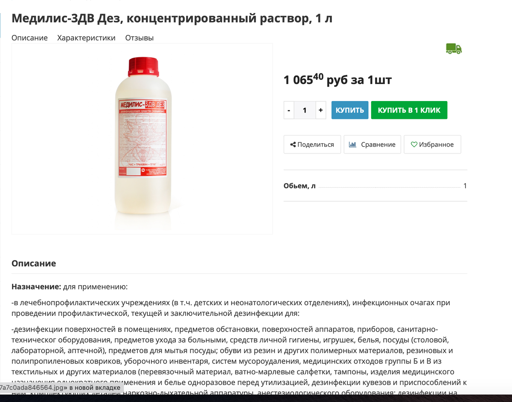
Task: Click the bar chart icon in Сравнение
Action: [352, 145]
